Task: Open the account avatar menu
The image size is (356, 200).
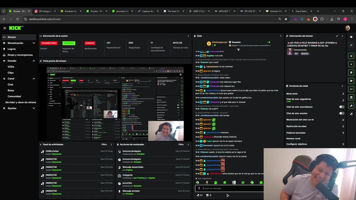Action: coord(347,28)
